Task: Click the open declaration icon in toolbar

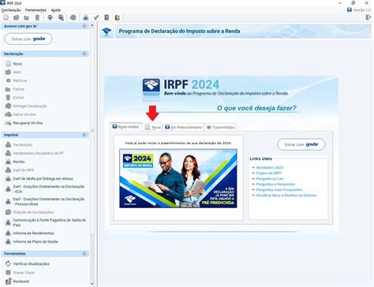Action: 17,17
